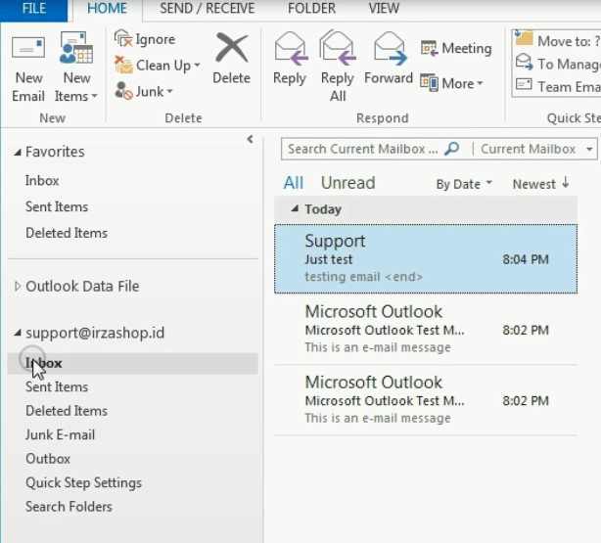Forward the selected email
The image size is (601, 543).
pos(389,59)
